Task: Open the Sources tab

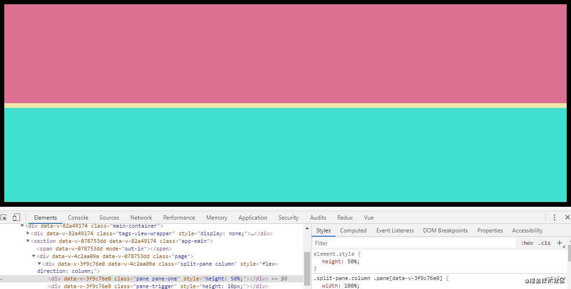Action: point(109,218)
